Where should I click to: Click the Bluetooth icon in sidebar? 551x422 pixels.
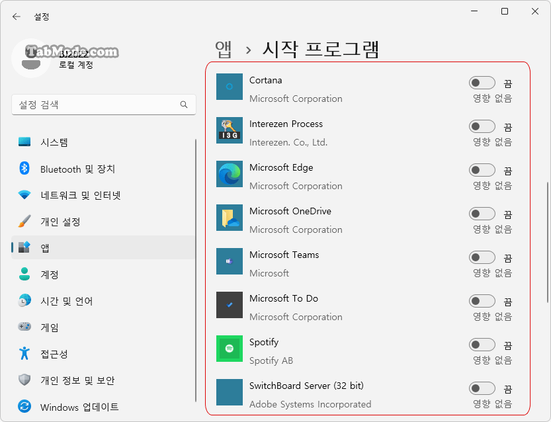[24, 168]
